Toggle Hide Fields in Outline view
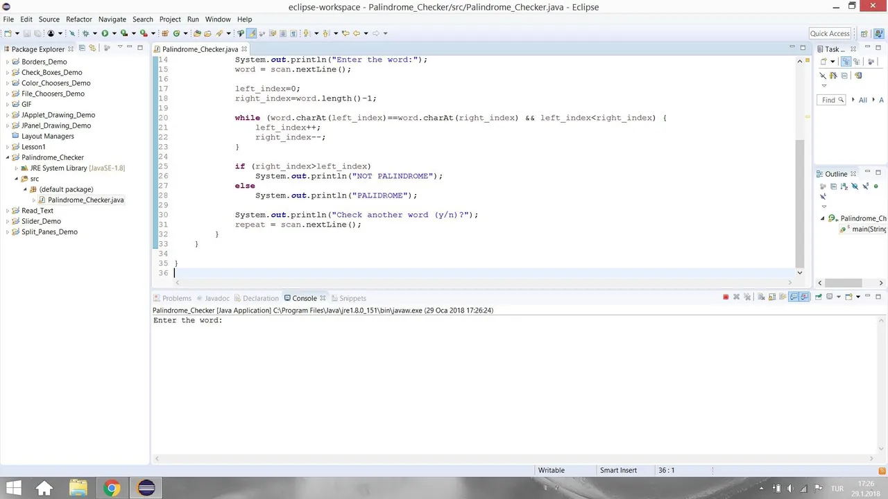The width and height of the screenshot is (888, 499). point(855,186)
